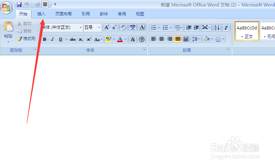Click the center-align icon in Quick Access Toolbar
275x166 pixels.
[45, 4]
